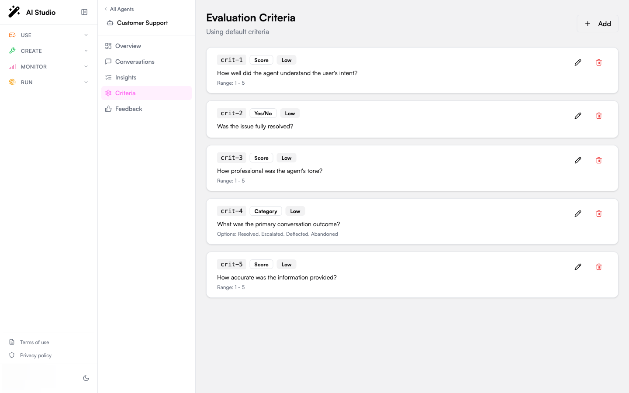The width and height of the screenshot is (629, 393).
Task: Open Privacy policy link
Action: point(36,355)
